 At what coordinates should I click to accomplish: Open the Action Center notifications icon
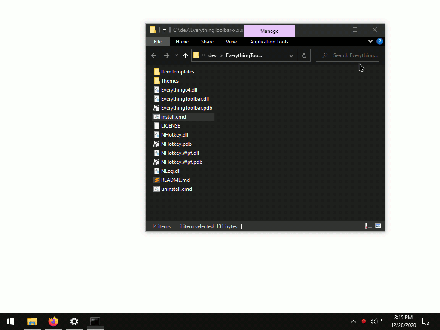tap(426, 321)
